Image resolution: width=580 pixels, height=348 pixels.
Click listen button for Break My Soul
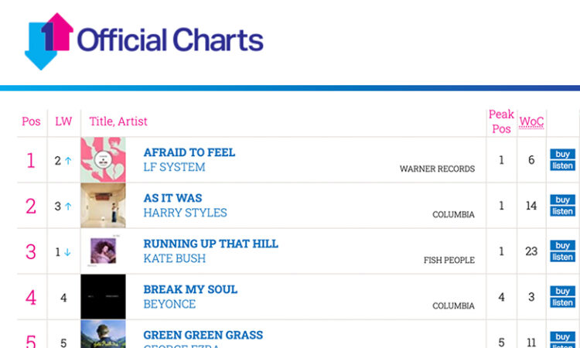(x=563, y=302)
